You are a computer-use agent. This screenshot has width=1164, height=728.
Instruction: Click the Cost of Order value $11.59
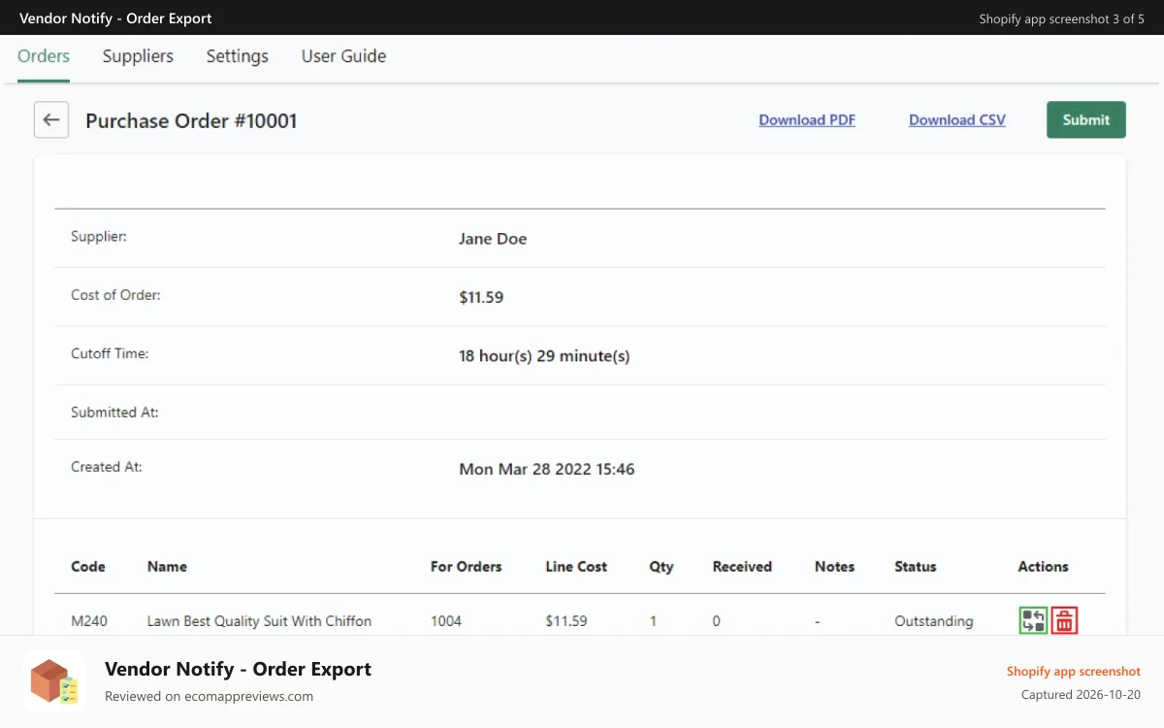point(481,297)
